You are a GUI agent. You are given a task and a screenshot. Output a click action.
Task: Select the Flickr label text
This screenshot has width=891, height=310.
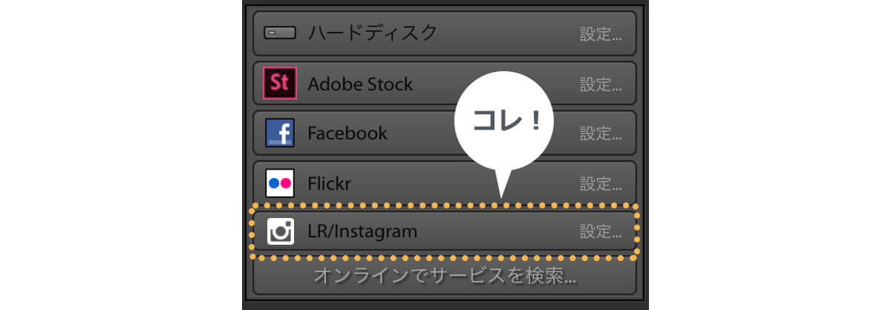(x=330, y=182)
